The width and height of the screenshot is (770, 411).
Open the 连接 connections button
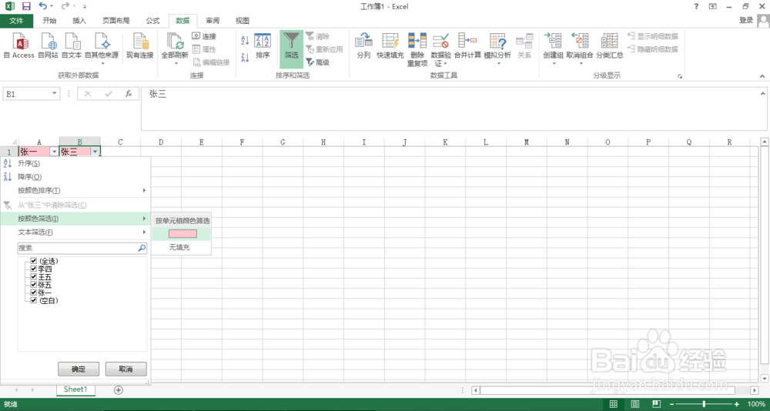pos(204,36)
